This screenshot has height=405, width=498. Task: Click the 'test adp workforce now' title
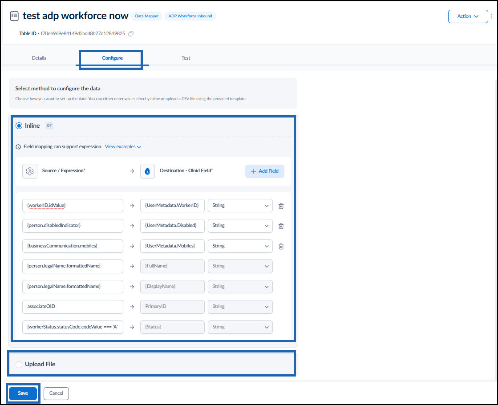click(76, 16)
